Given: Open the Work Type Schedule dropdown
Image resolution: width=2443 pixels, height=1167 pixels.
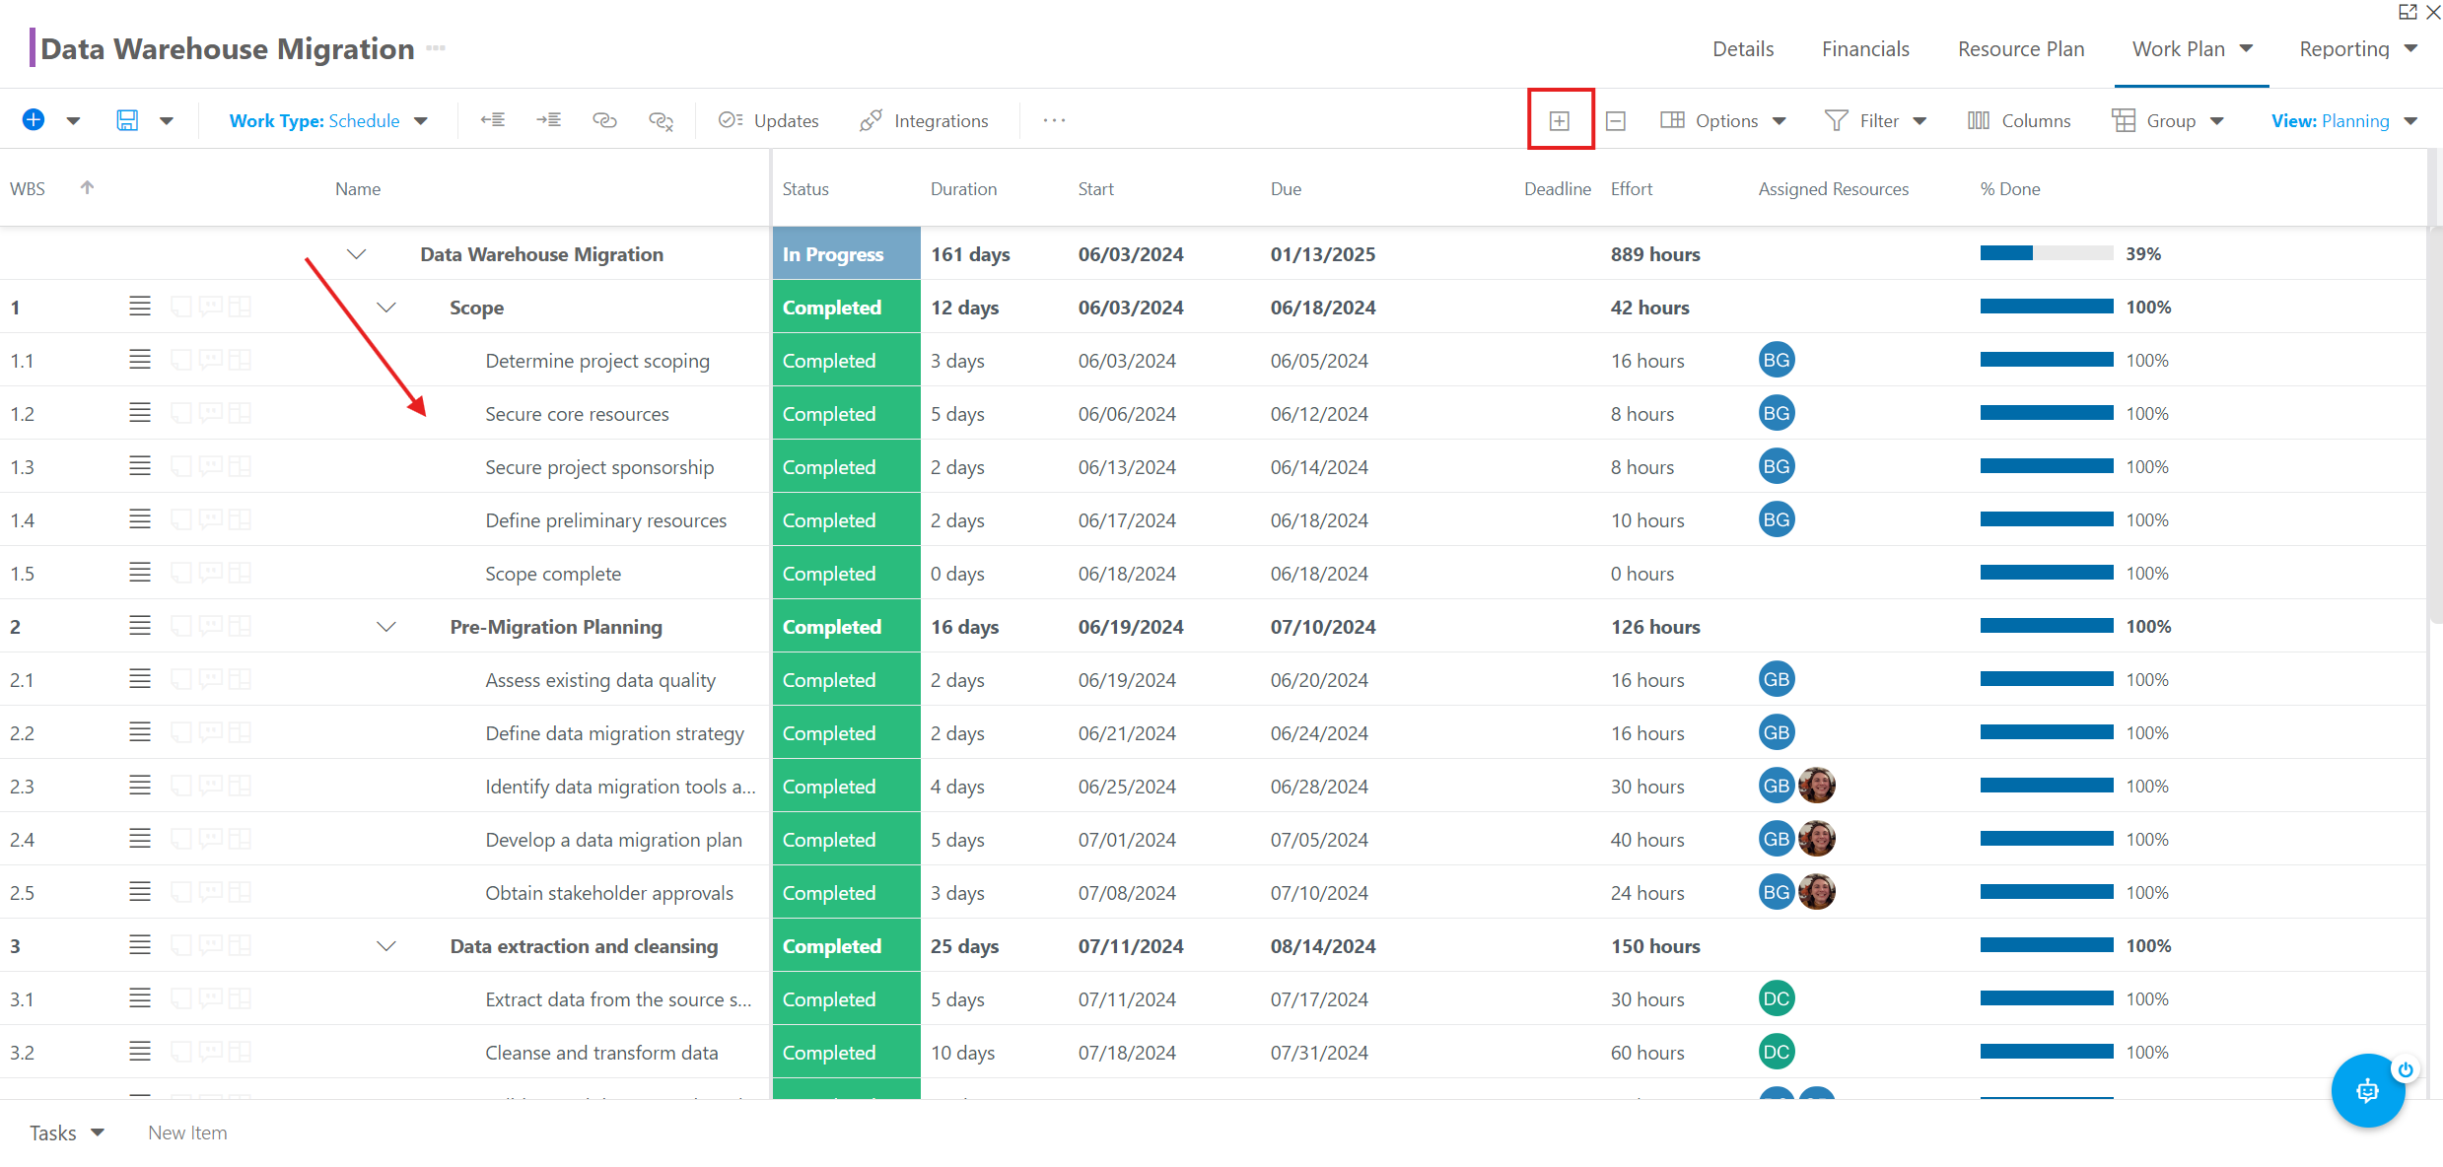Looking at the screenshot, I should 328,120.
